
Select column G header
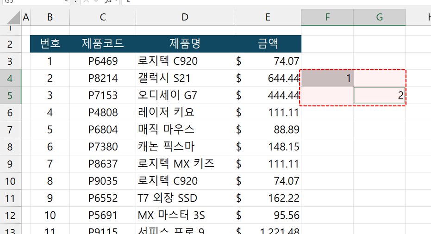(379, 17)
